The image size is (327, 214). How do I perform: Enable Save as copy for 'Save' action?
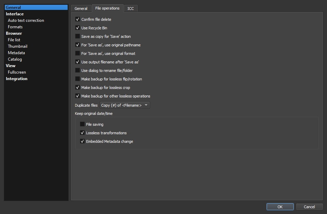coord(78,36)
